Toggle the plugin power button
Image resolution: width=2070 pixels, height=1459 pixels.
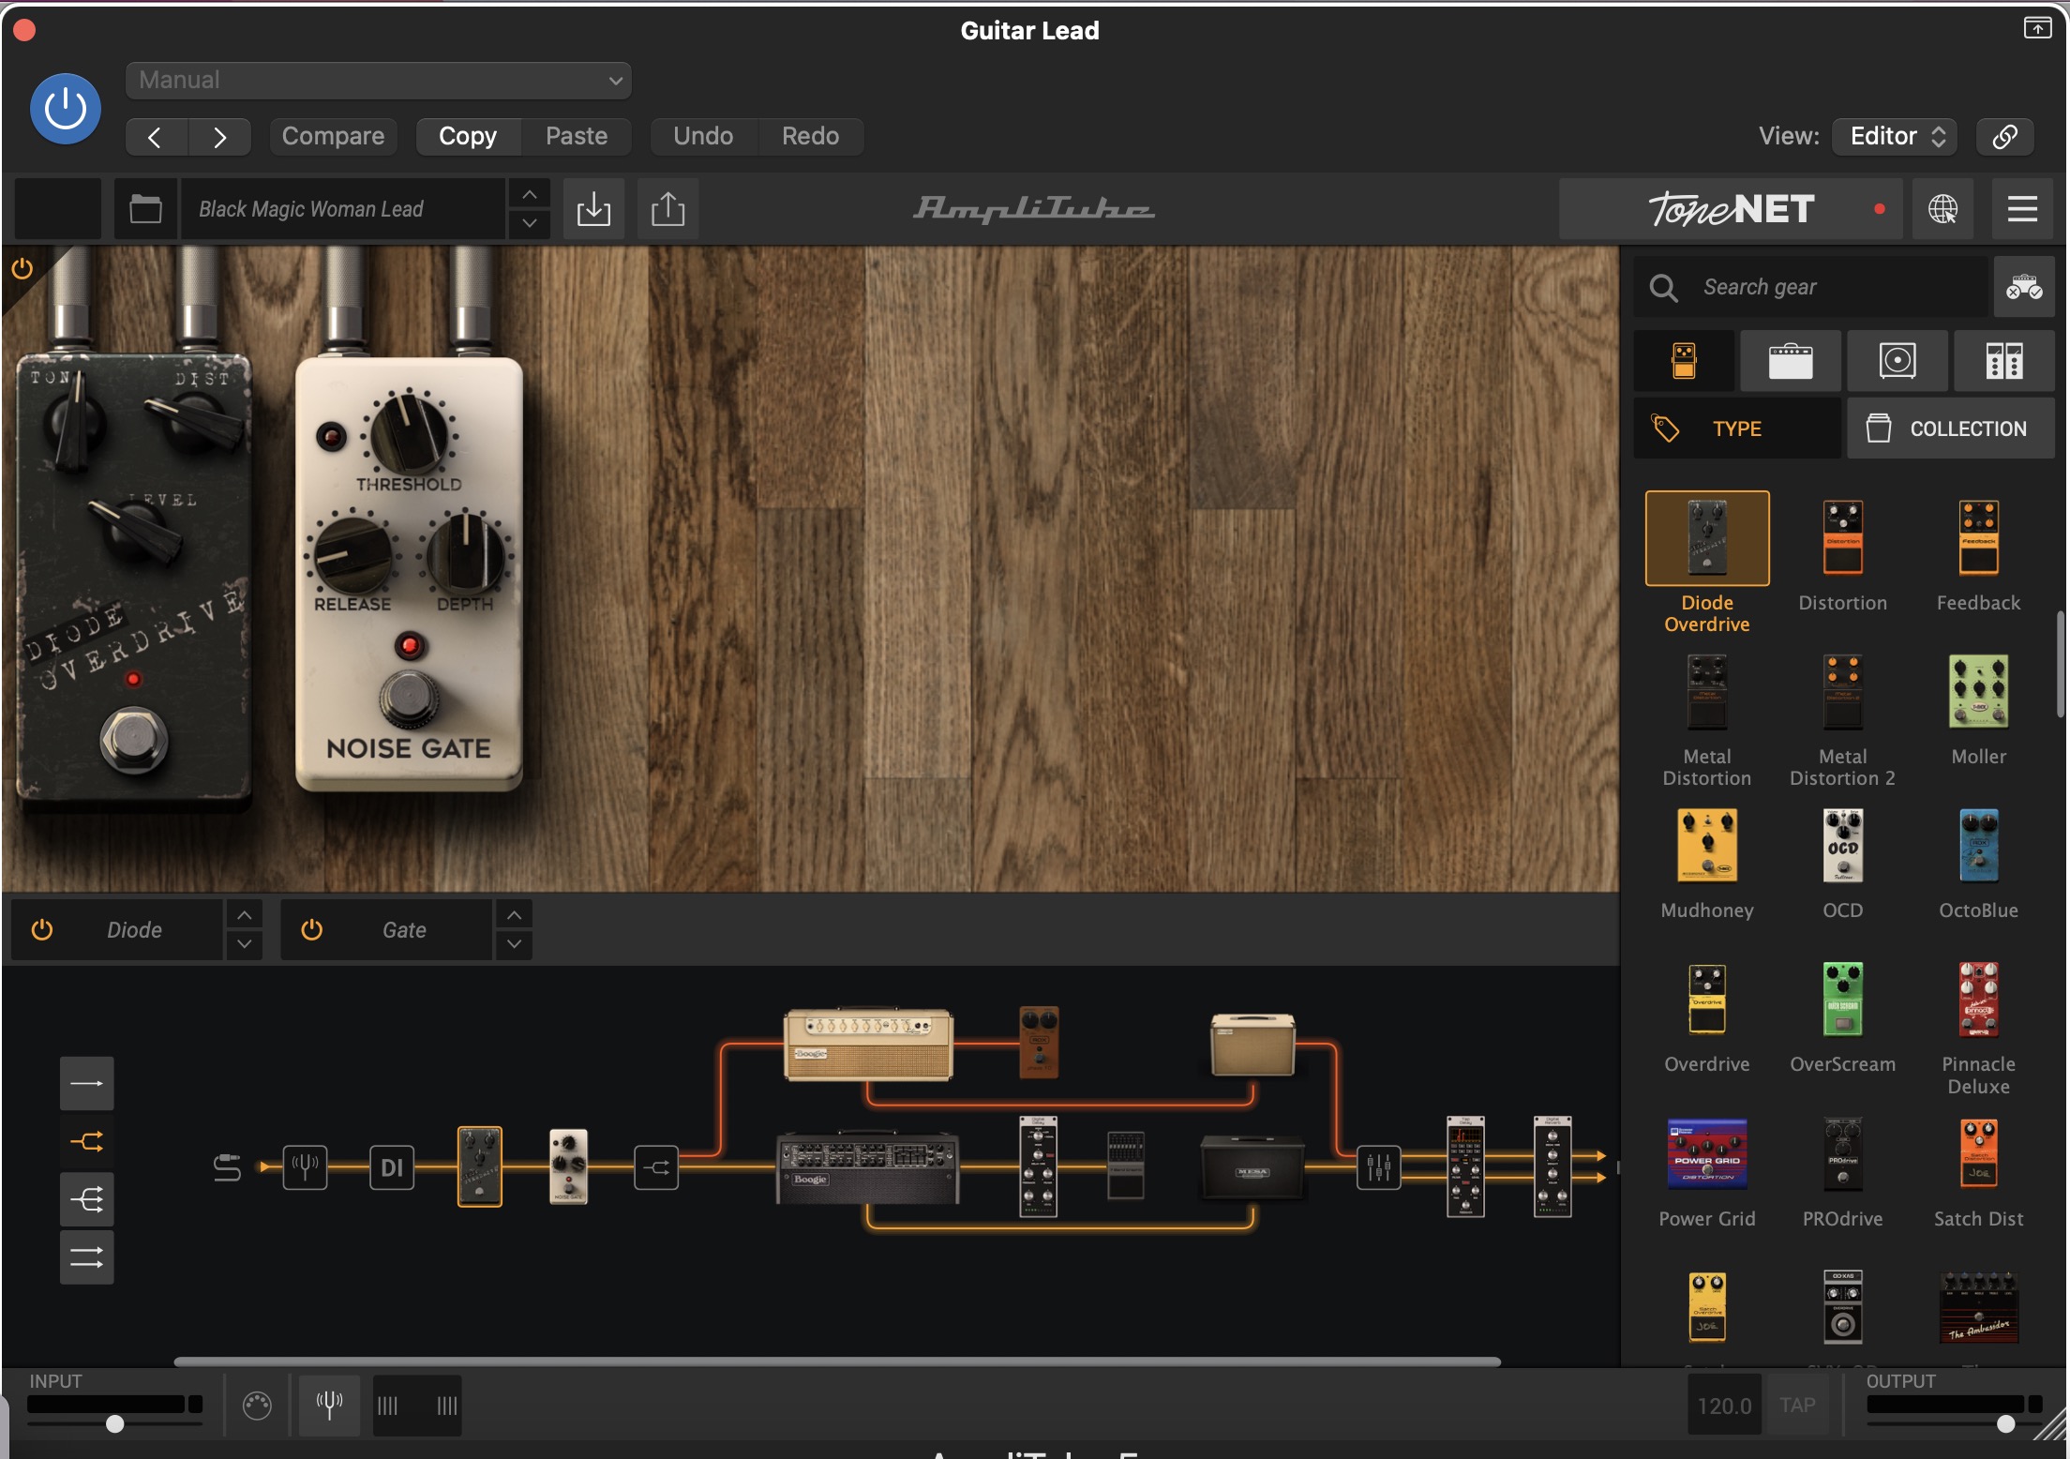pyautogui.click(x=66, y=109)
